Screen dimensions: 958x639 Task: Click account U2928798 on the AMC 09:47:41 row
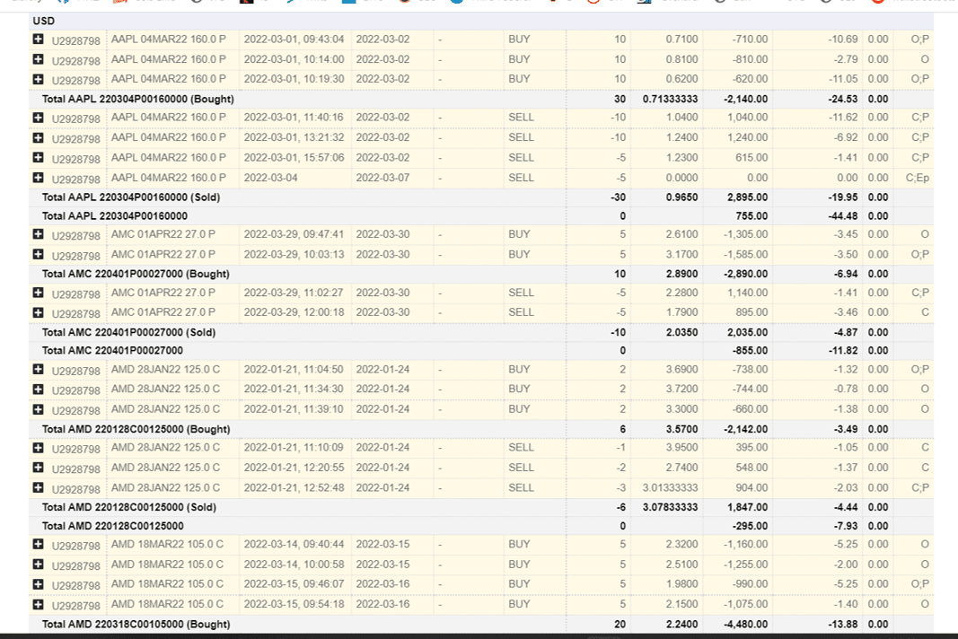75,236
